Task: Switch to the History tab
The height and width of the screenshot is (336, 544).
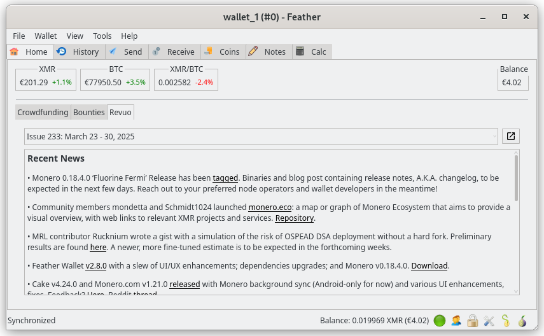Action: click(x=80, y=52)
